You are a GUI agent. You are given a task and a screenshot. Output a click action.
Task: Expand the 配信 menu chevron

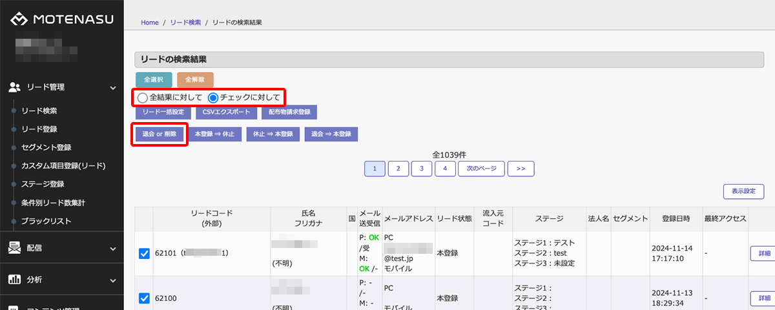pos(112,248)
